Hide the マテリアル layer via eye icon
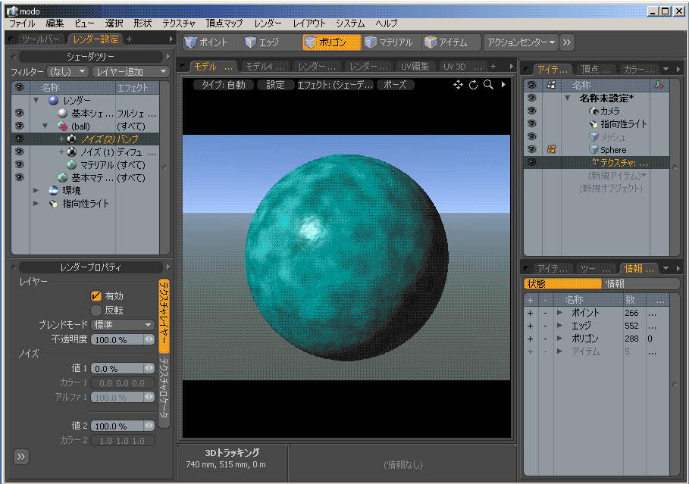This screenshot has width=689, height=484. pyautogui.click(x=19, y=164)
